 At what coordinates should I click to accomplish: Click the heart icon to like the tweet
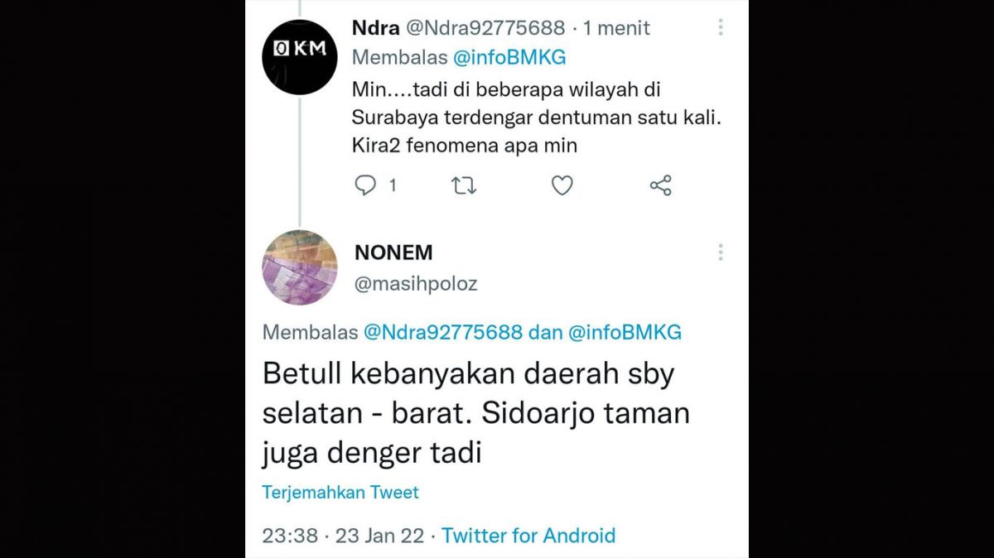coord(562,185)
